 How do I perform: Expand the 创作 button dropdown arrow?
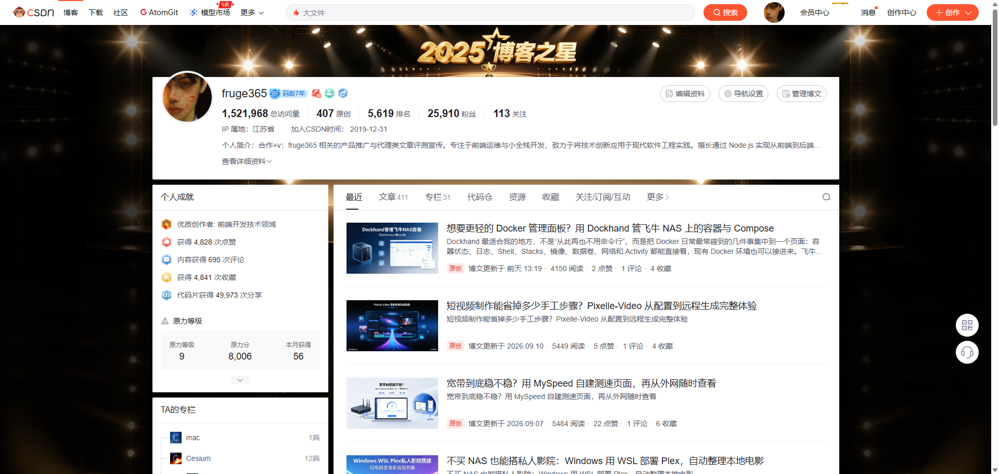coord(968,13)
